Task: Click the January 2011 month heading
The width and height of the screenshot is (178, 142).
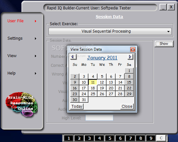Action: [102, 58]
